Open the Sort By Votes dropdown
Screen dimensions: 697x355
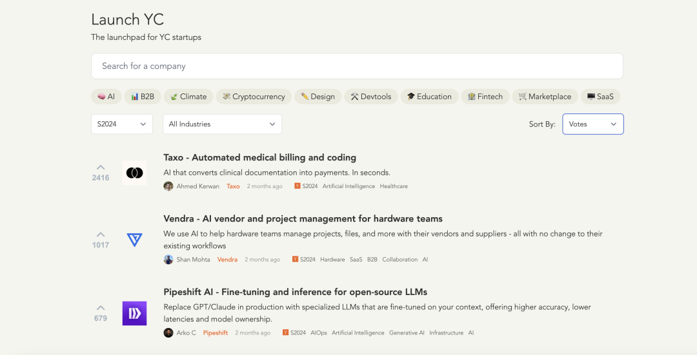coord(593,124)
